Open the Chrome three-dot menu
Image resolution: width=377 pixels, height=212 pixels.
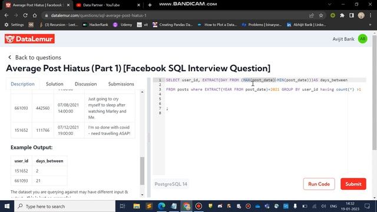371,15
